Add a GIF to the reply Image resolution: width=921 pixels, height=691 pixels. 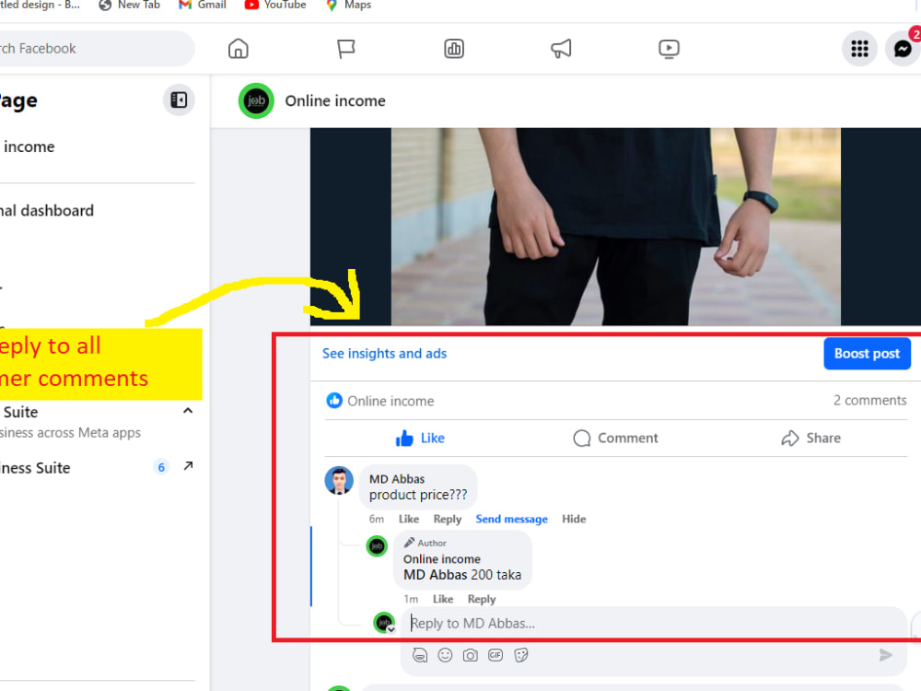495,655
